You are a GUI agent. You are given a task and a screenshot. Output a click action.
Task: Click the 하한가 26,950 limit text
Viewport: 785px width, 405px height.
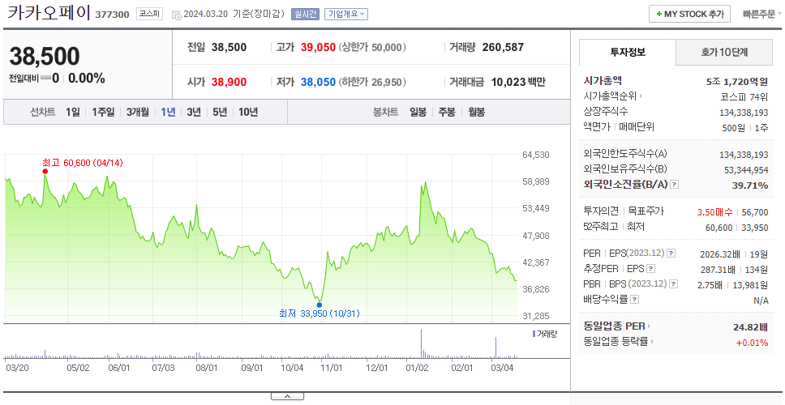[372, 82]
